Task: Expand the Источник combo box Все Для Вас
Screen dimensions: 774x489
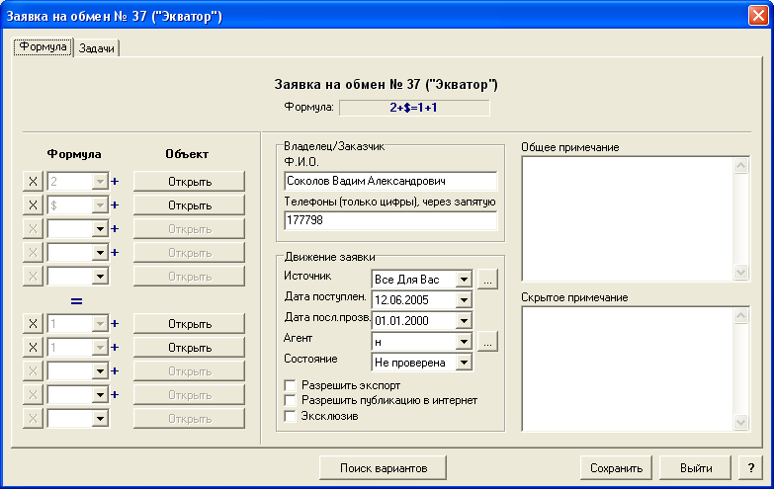Action: (464, 280)
